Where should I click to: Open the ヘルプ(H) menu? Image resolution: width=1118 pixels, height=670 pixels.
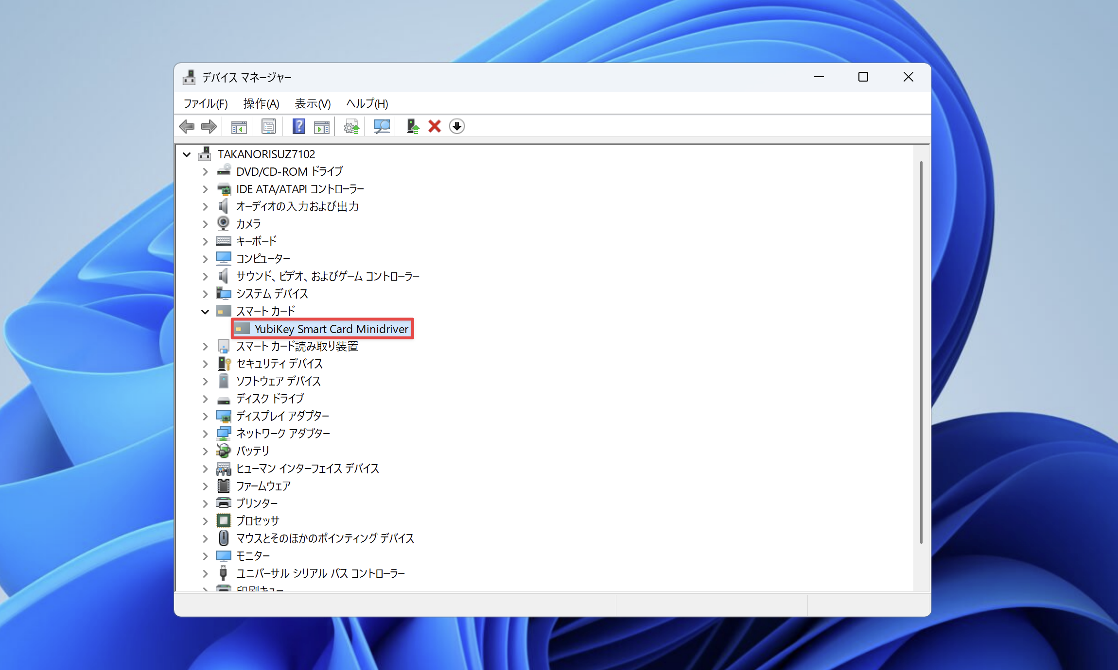[x=367, y=103]
